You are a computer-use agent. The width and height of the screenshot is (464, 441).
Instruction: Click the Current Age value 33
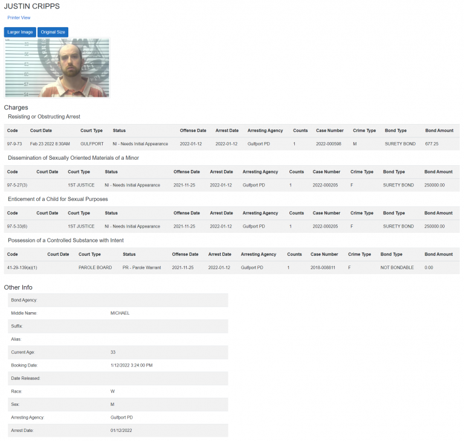tap(113, 352)
